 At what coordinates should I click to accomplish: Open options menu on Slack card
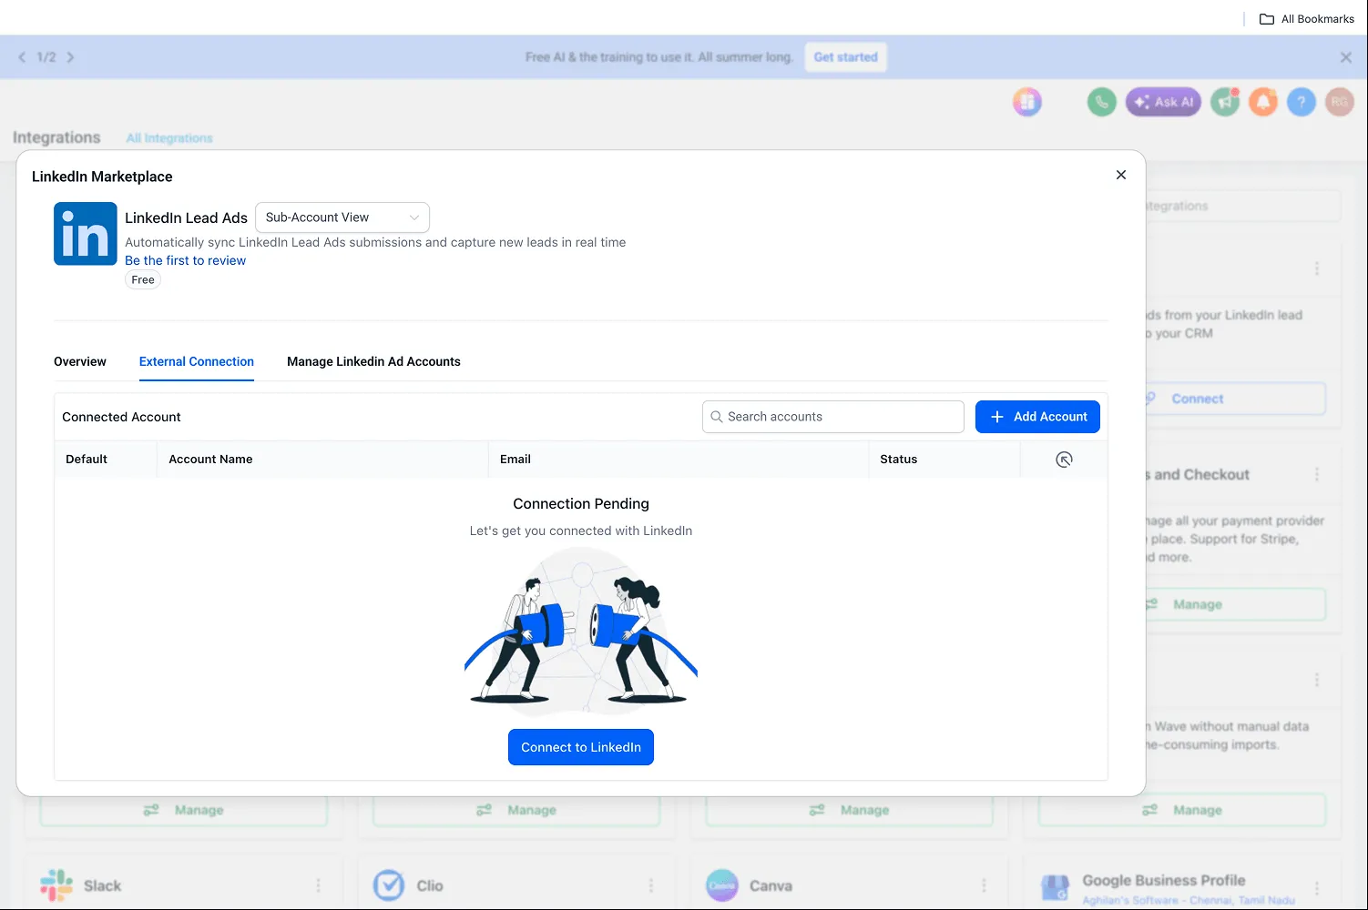pyautogui.click(x=318, y=885)
